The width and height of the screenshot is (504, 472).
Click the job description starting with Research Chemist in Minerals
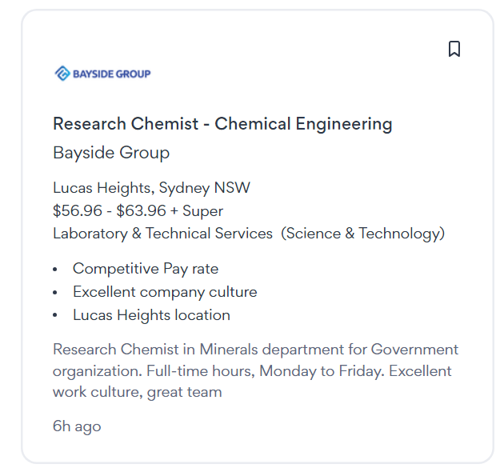point(255,350)
